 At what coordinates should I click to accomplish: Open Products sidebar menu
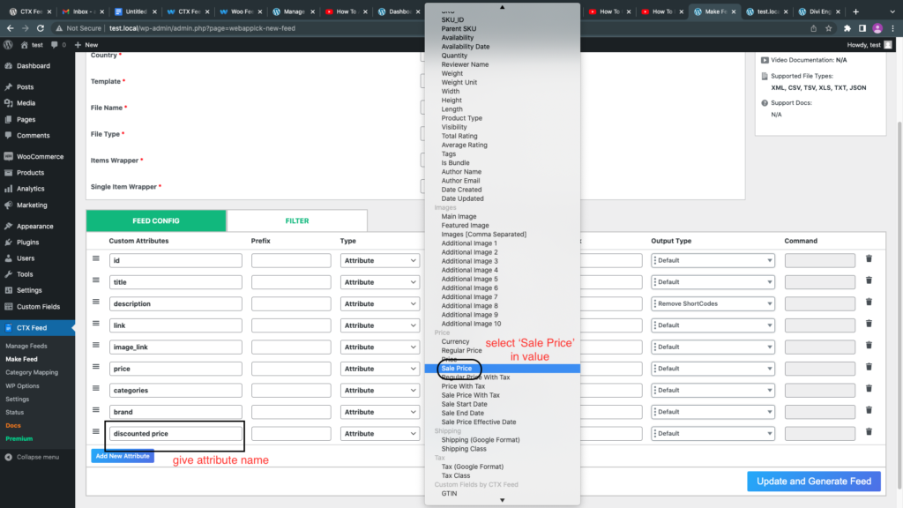30,173
